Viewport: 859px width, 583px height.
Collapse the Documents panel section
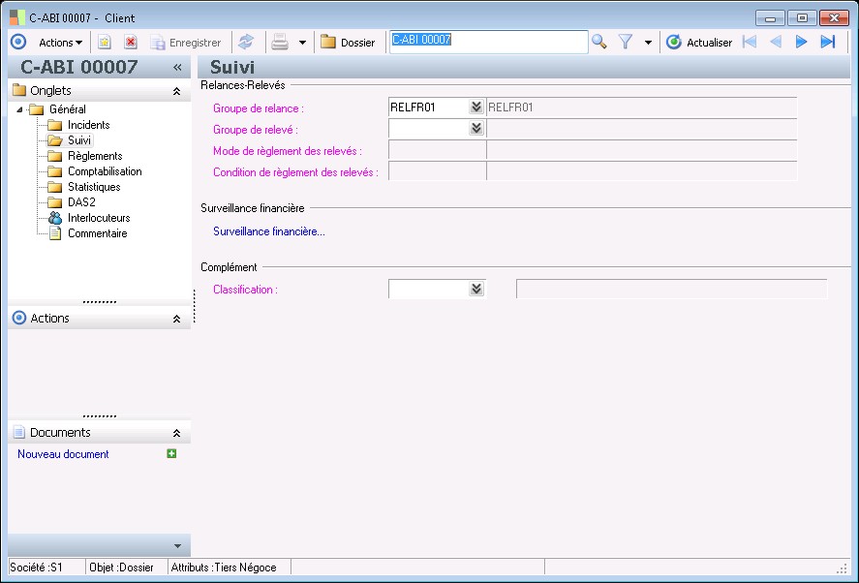coord(176,433)
